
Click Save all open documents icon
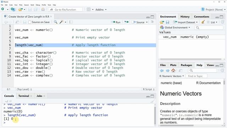point(35,10)
